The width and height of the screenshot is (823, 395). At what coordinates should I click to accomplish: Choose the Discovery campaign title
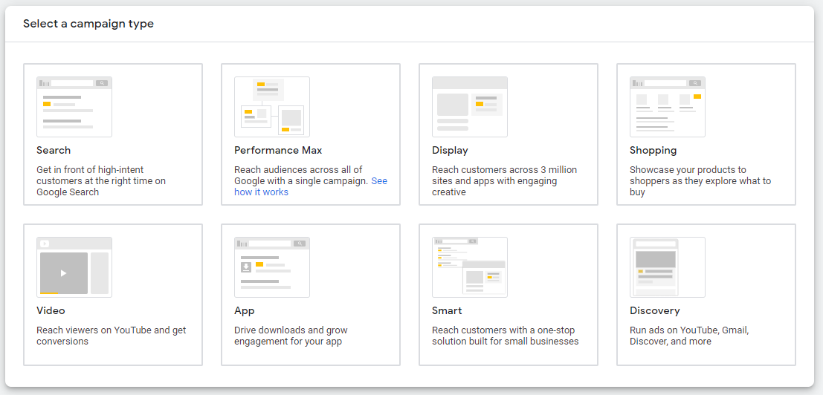(654, 311)
